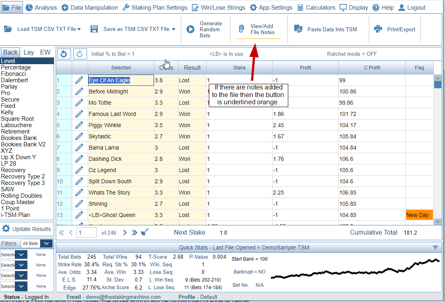Image resolution: width=445 pixels, height=302 pixels.
Task: Switch bet type to Lay
Action: tap(29, 52)
